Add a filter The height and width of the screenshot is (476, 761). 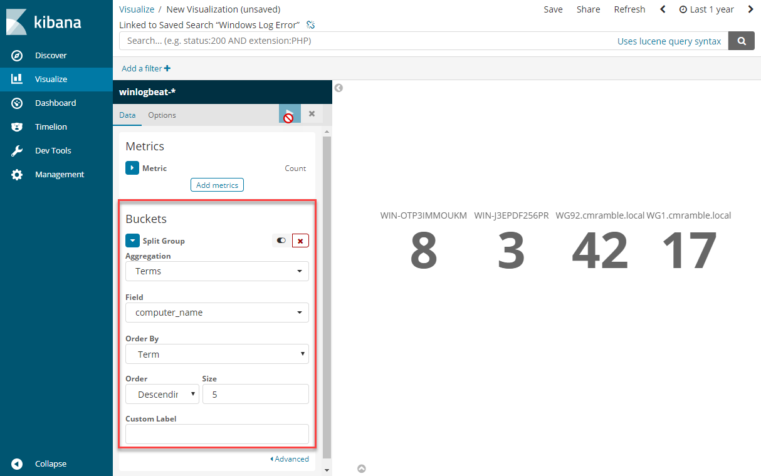145,68
